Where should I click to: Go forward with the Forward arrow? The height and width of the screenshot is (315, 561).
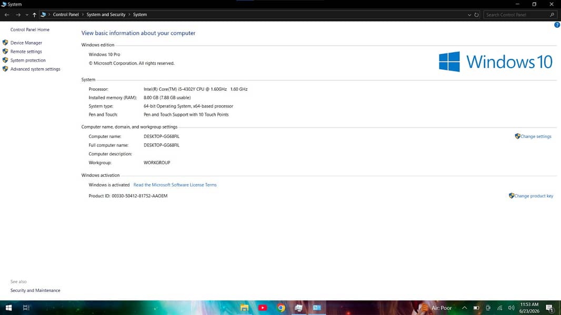pyautogui.click(x=18, y=15)
